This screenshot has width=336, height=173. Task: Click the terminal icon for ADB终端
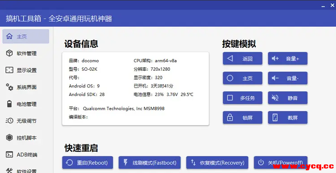[x=9, y=155]
